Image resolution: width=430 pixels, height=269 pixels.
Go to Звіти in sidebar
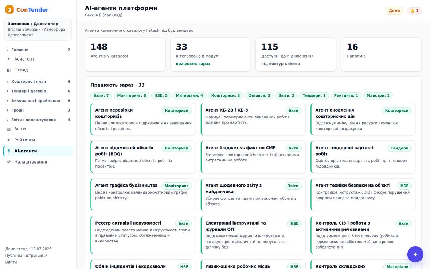pos(38,129)
